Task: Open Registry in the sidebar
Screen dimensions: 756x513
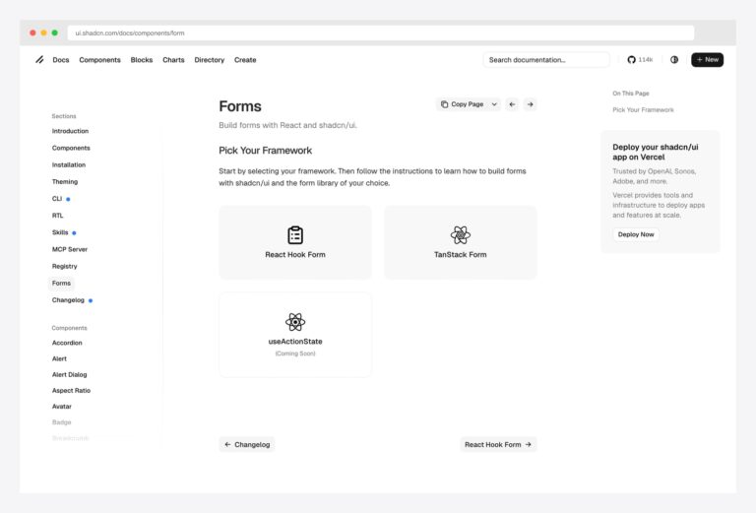Action: click(x=64, y=266)
